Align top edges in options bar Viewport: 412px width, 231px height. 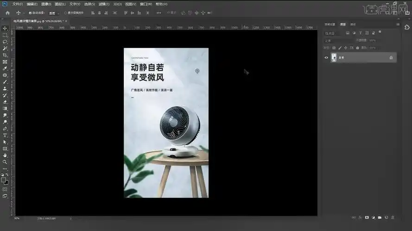point(126,13)
